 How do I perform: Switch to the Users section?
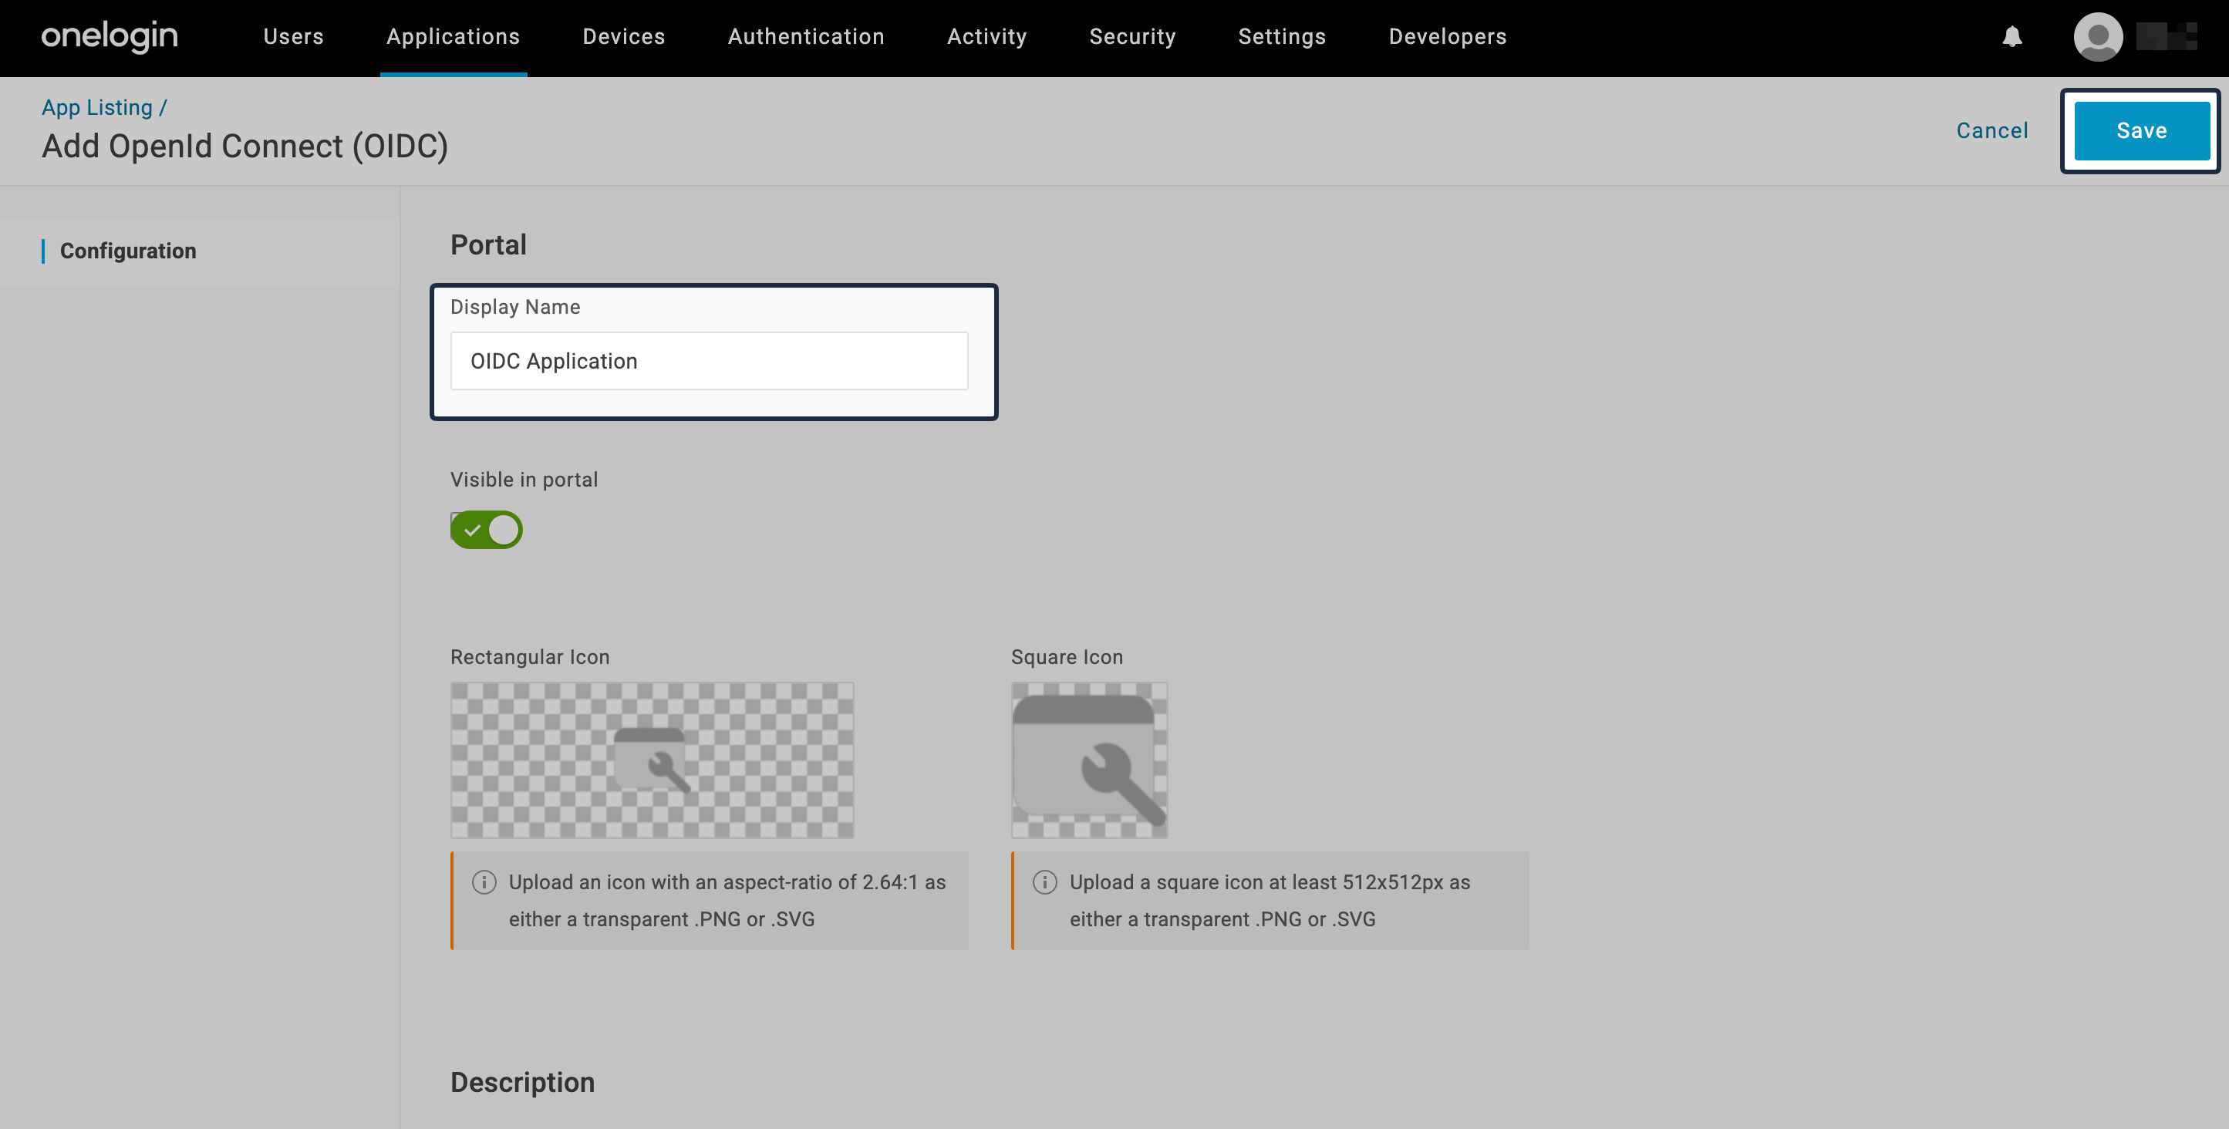coord(292,36)
